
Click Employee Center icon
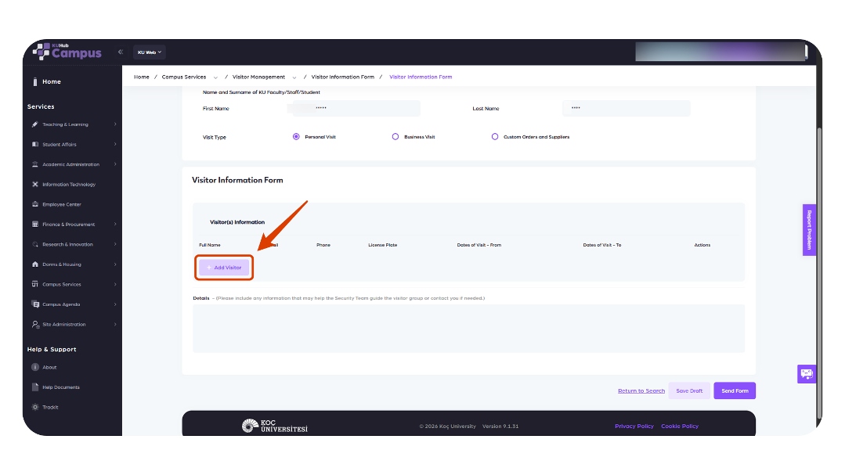(x=35, y=204)
